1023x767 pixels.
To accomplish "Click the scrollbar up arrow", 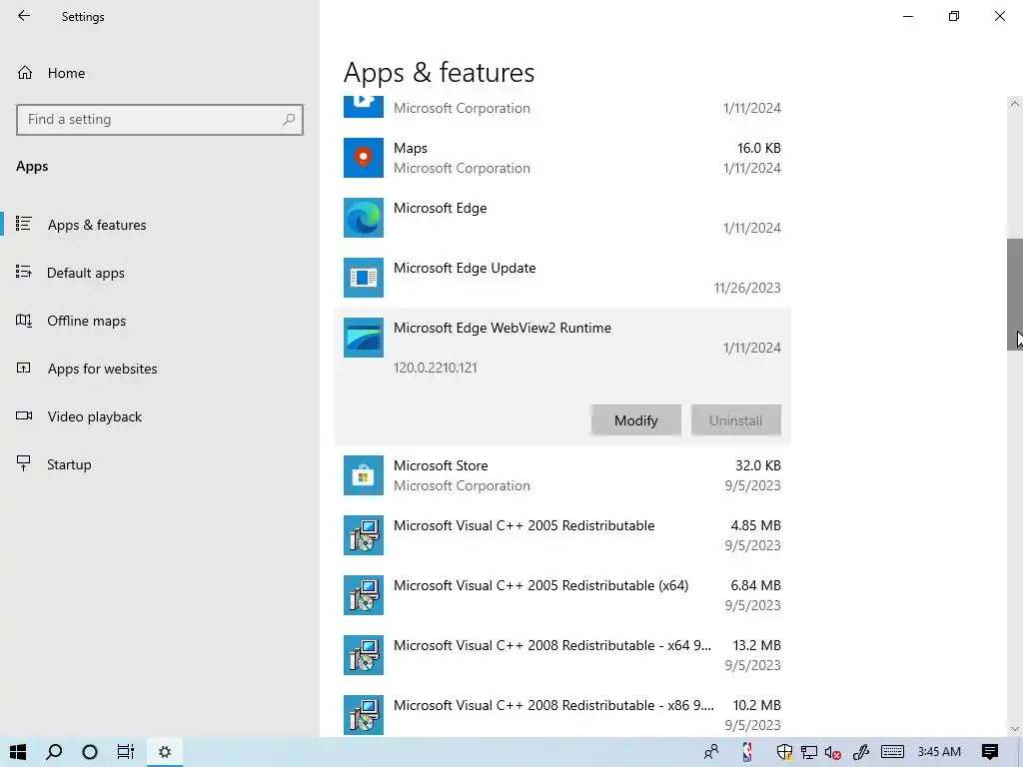I will coord(1015,104).
